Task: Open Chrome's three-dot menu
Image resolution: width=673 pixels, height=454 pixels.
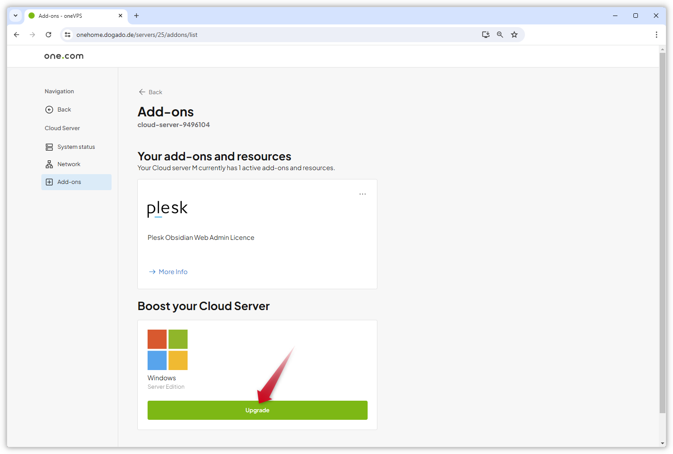Action: (656, 34)
